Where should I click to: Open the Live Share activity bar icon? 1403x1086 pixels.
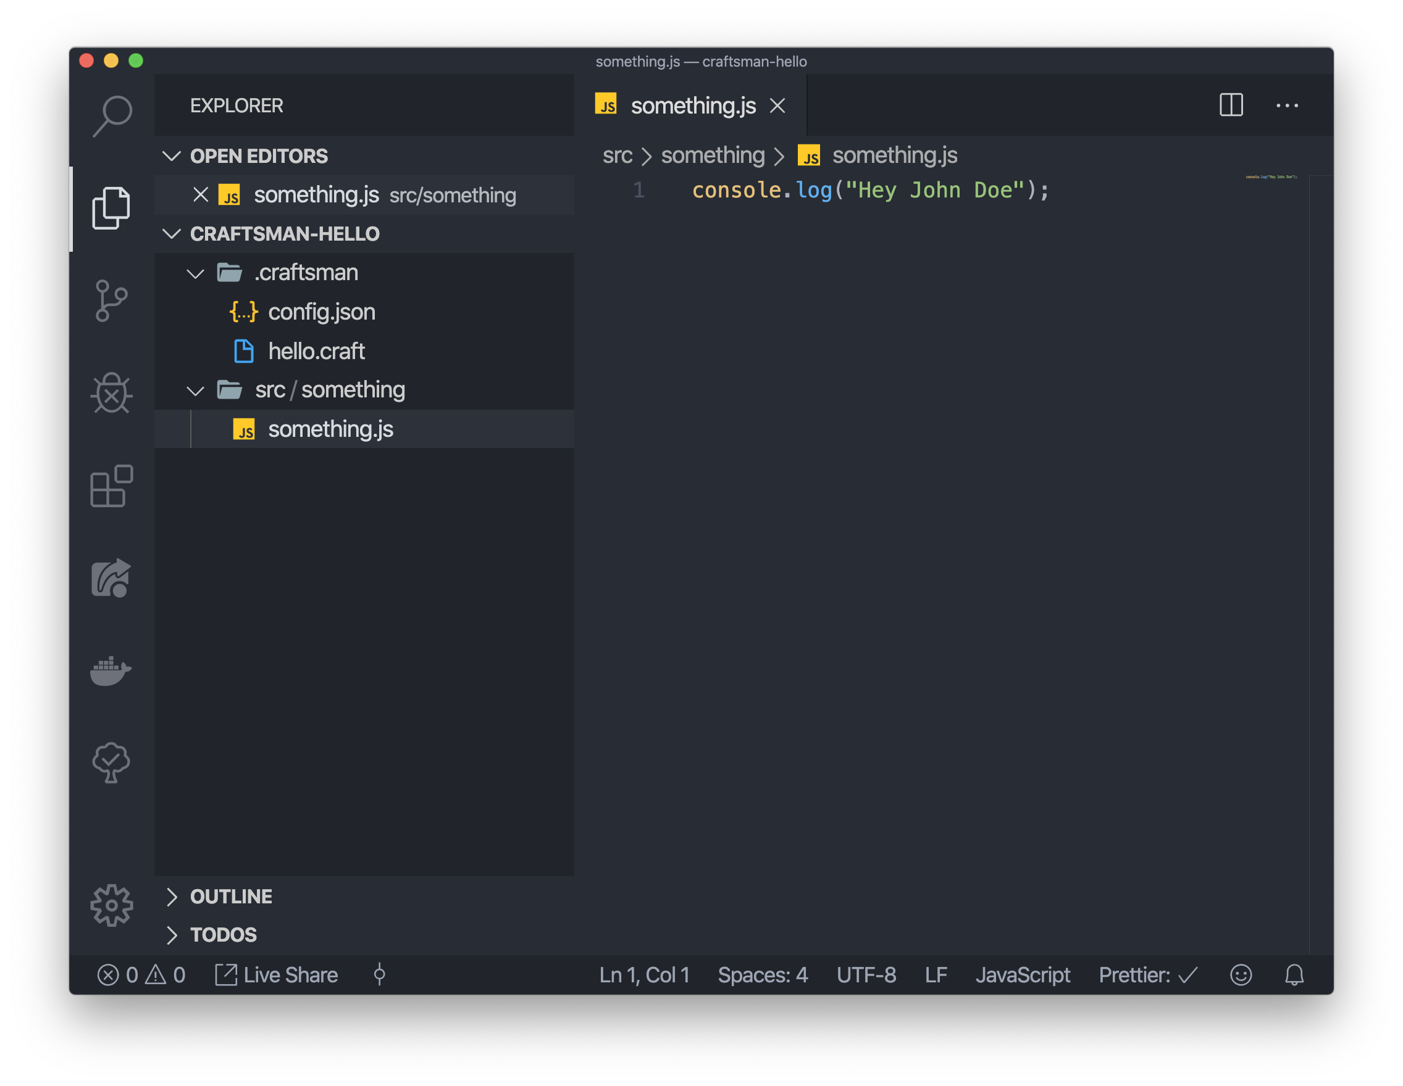pyautogui.click(x=111, y=578)
